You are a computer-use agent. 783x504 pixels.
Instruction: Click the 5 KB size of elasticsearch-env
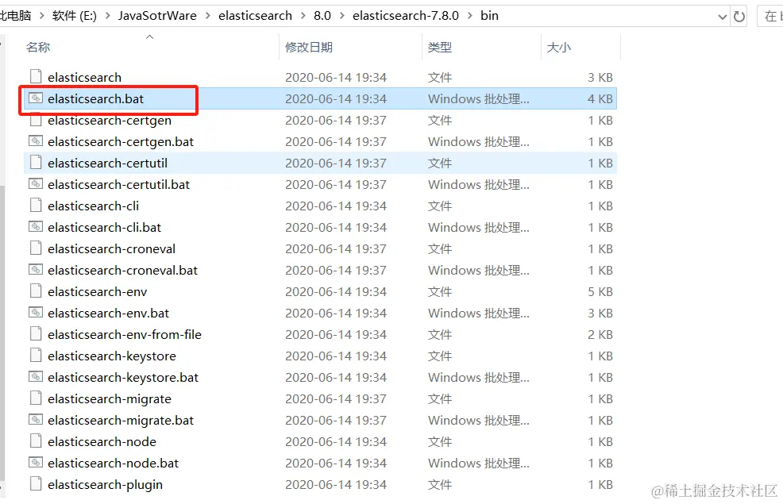pyautogui.click(x=600, y=292)
